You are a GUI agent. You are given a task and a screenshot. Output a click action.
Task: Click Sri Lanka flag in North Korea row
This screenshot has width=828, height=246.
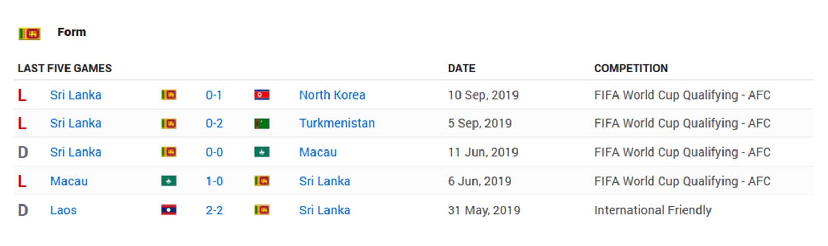169,95
